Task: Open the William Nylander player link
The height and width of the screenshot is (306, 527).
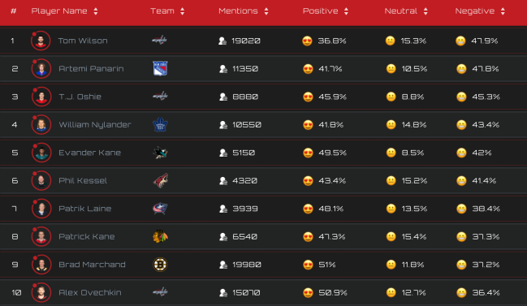Action: point(95,125)
